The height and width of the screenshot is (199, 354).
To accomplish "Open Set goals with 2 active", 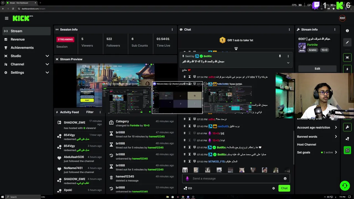I will [317, 152].
